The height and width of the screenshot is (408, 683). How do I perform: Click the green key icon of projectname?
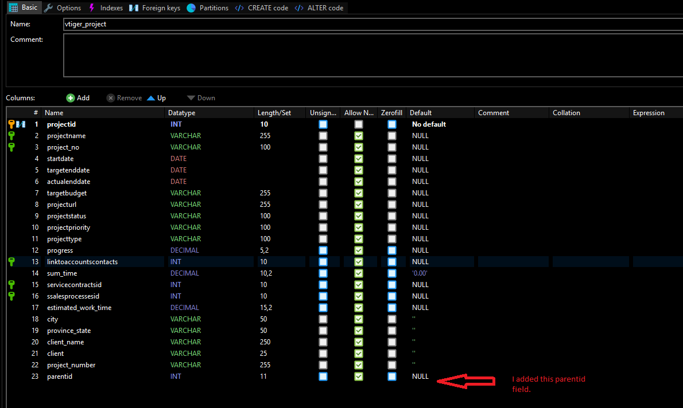pyautogui.click(x=11, y=136)
